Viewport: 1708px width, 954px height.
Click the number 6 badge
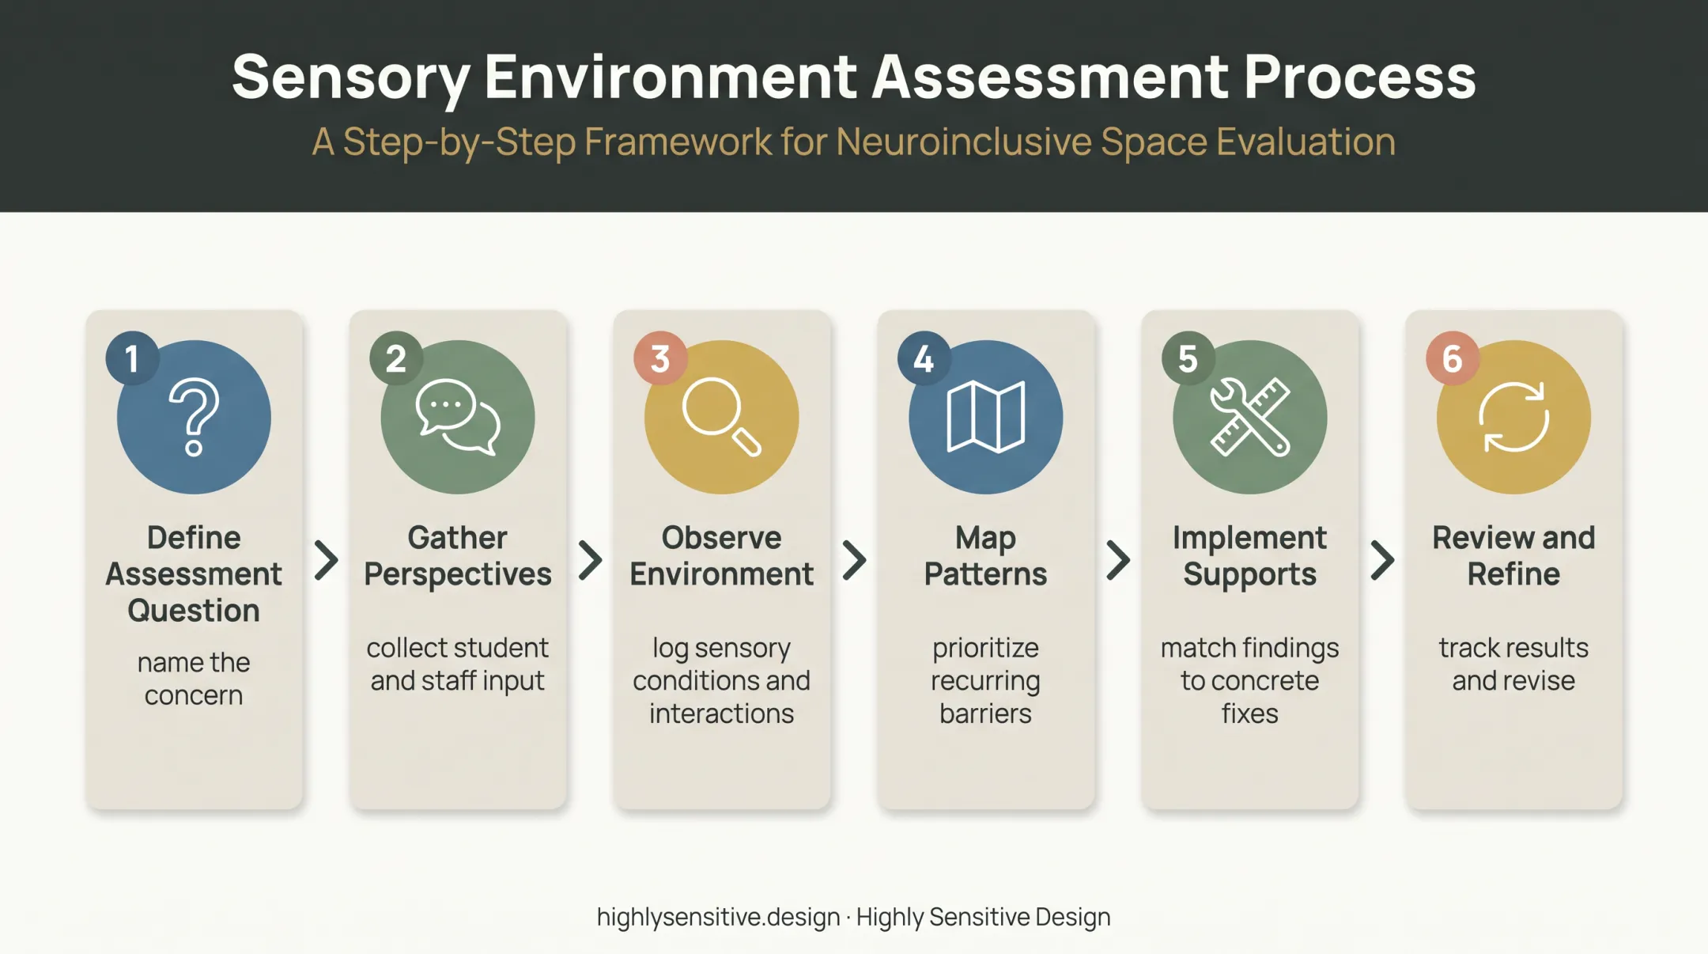click(1453, 358)
